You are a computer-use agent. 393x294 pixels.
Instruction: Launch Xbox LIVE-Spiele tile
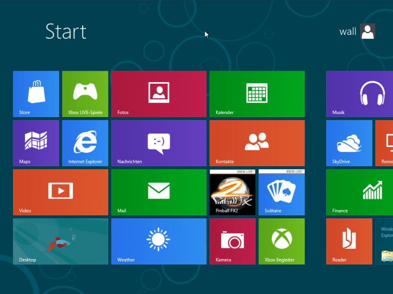[x=85, y=94]
